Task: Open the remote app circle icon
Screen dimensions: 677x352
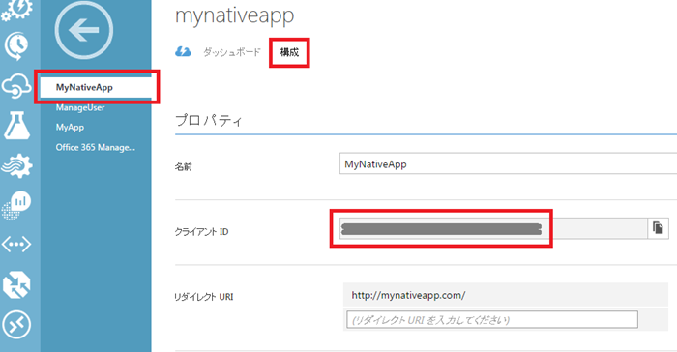Action: [16, 324]
